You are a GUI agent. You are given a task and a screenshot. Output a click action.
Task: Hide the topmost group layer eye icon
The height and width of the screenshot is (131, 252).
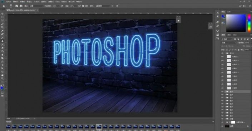(222, 53)
